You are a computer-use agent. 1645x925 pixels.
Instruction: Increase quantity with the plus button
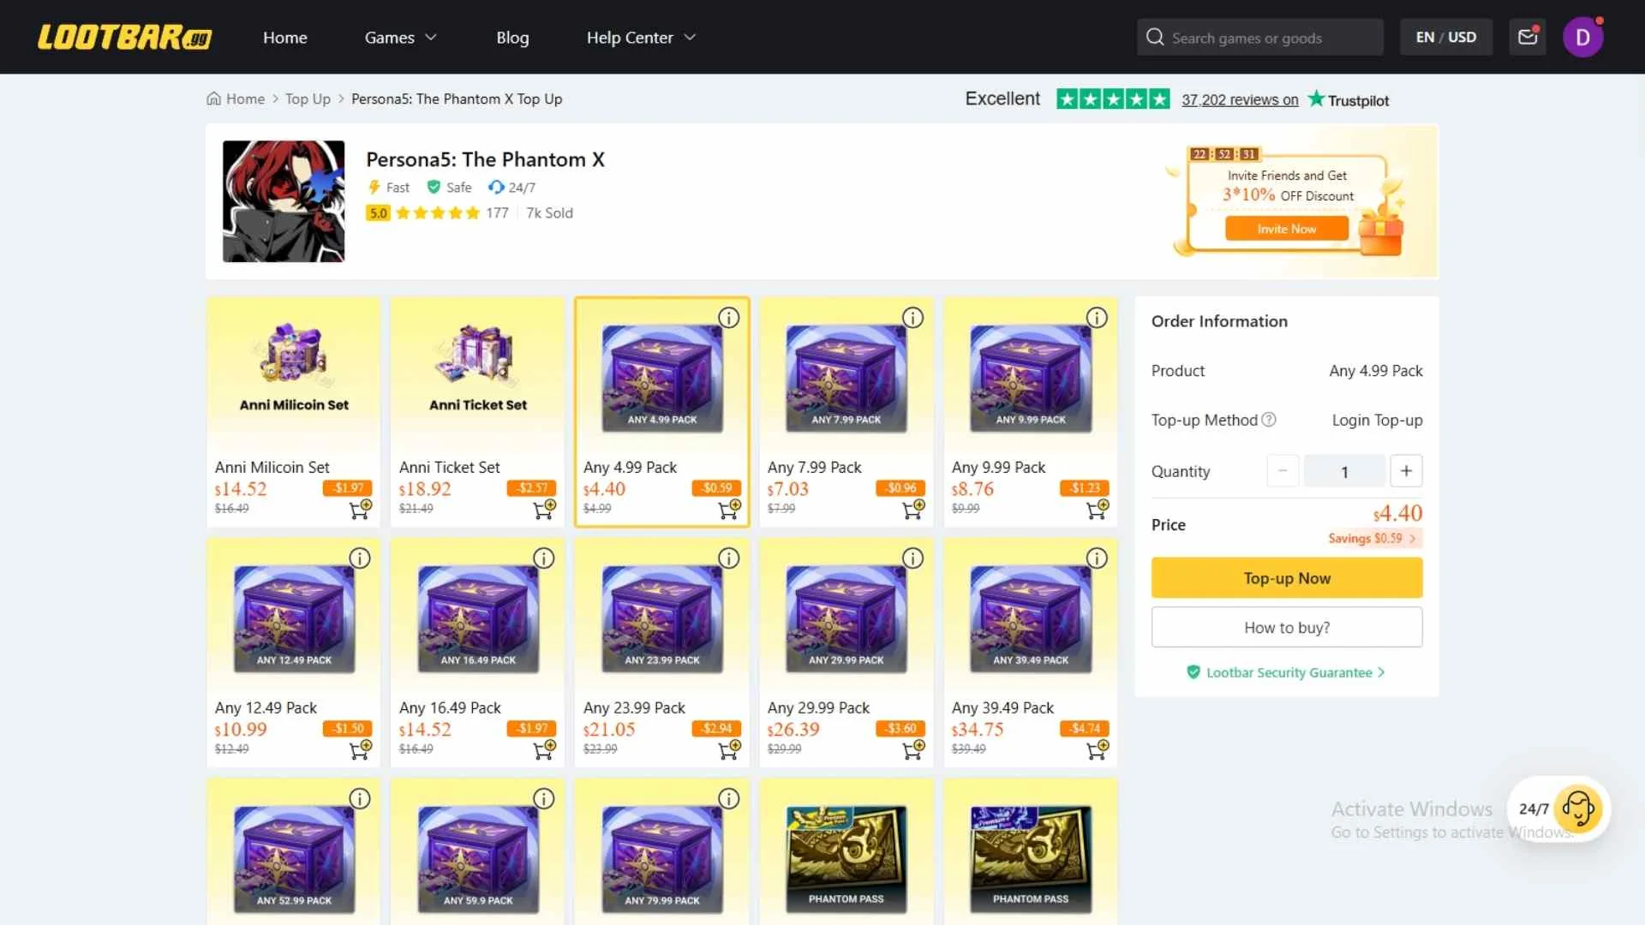click(x=1406, y=471)
